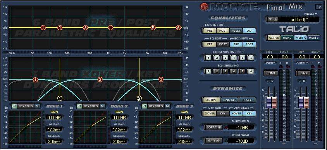Click the preset next up arrow
Screen dimensions: 327x150
tap(276, 19)
